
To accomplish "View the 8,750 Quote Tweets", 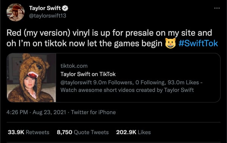I will (82, 132).
